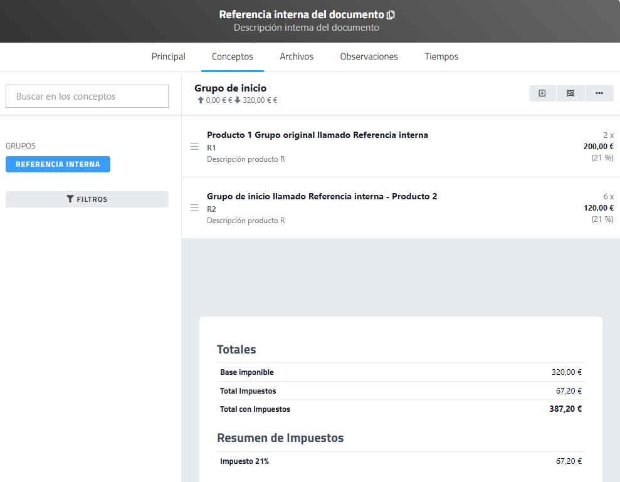The image size is (620, 482).
Task: Click the down arrow icon before 320,00 €
Action: pyautogui.click(x=238, y=100)
